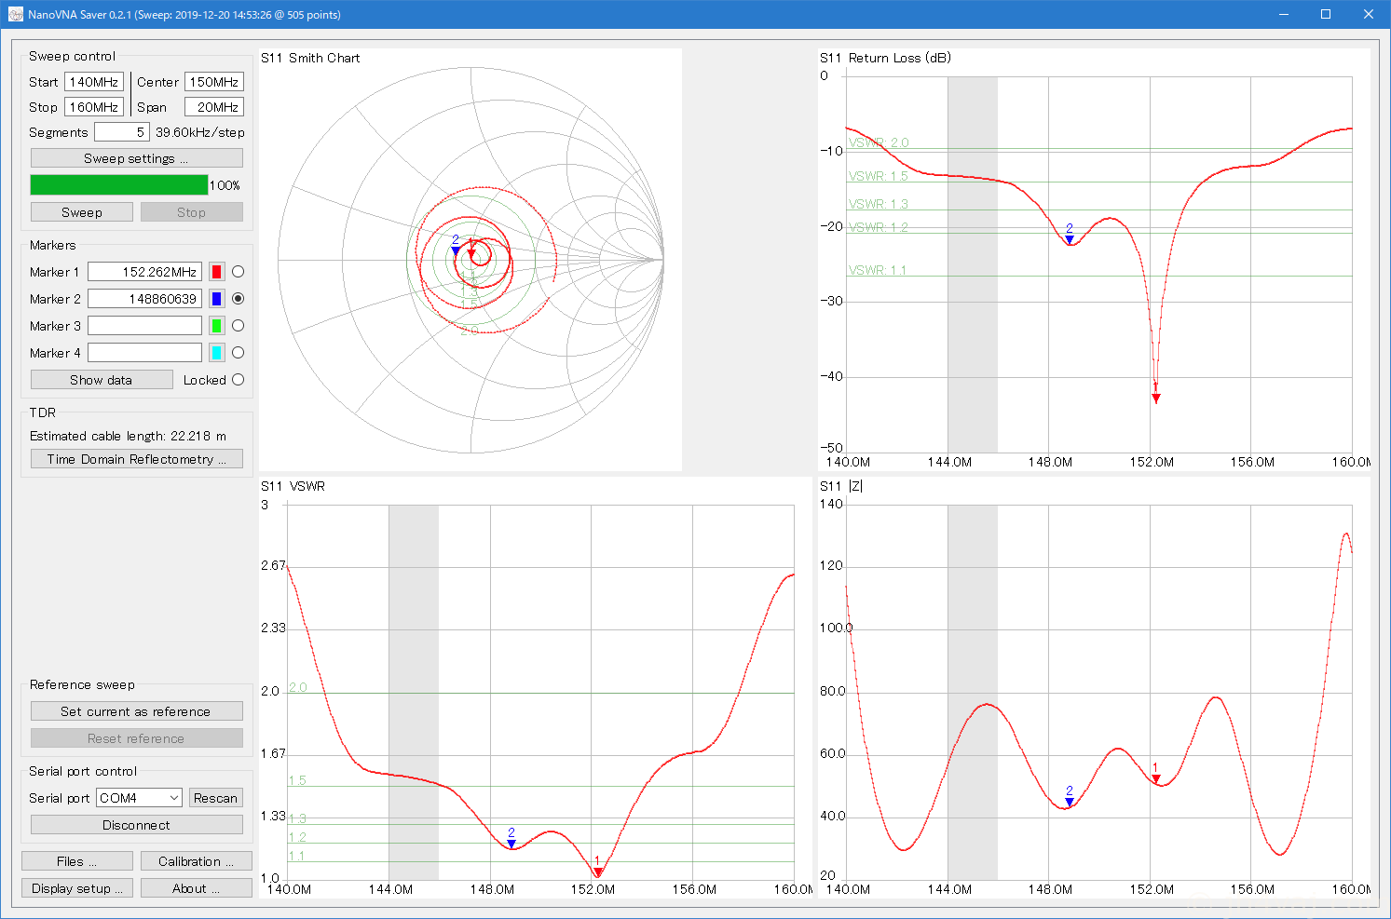The width and height of the screenshot is (1391, 919).
Task: Open the Marker 3 green color swatch
Action: pos(217,326)
